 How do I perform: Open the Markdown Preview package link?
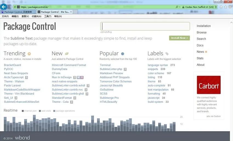[x=112, y=73]
